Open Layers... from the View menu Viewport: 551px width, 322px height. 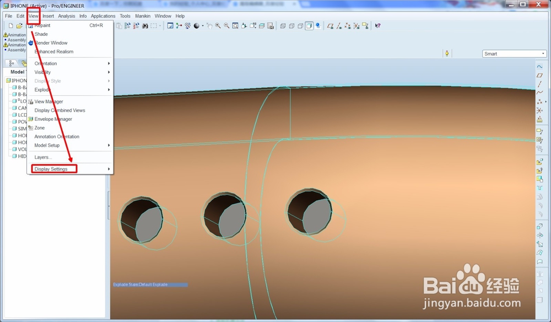[71, 157]
